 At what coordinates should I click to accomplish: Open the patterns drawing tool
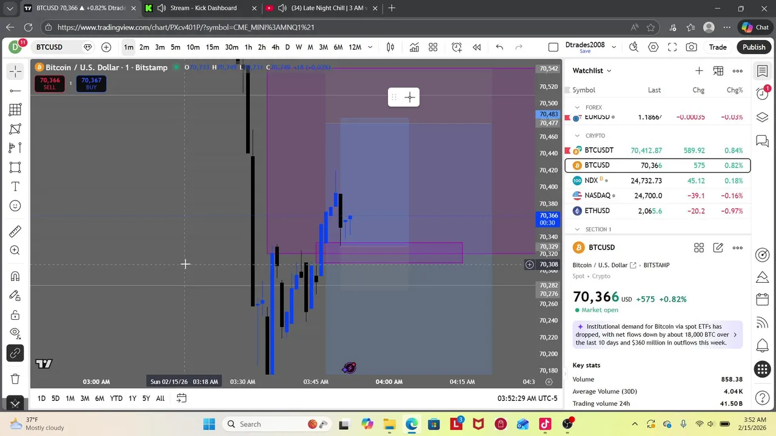click(15, 129)
